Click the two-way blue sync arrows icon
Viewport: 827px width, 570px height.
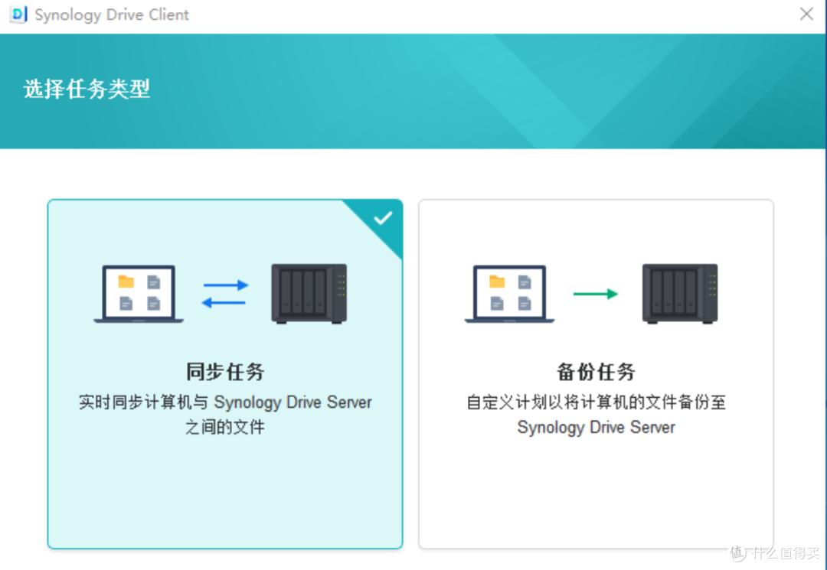tap(225, 294)
